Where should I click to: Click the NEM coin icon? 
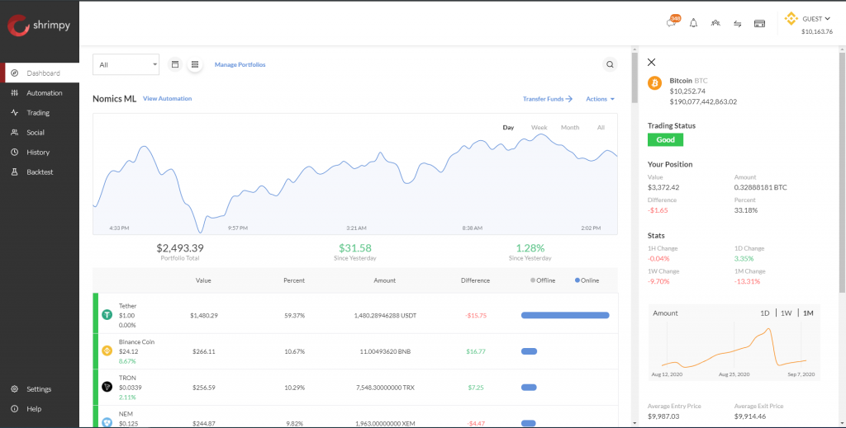[107, 422]
